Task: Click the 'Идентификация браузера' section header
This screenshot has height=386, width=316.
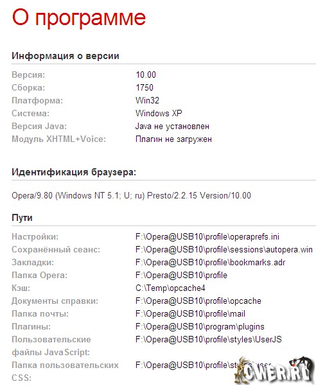Action: pos(74,172)
